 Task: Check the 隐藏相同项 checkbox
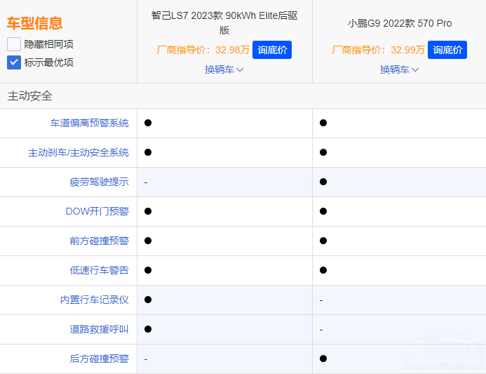pos(14,44)
